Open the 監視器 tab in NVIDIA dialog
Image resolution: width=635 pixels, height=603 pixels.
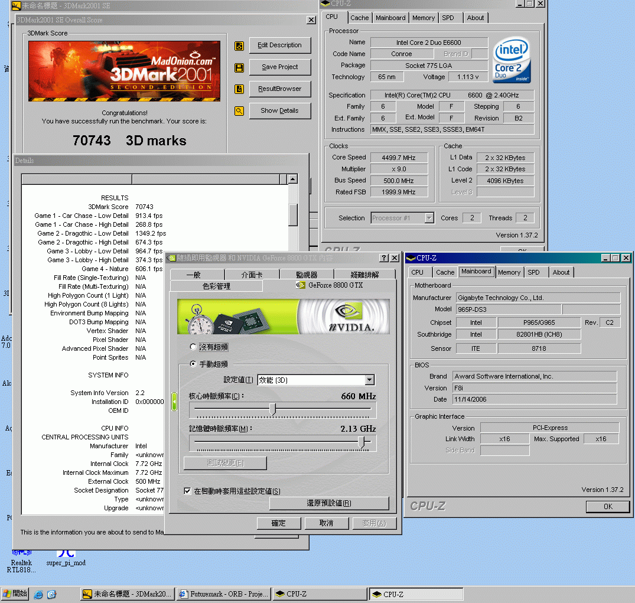307,275
